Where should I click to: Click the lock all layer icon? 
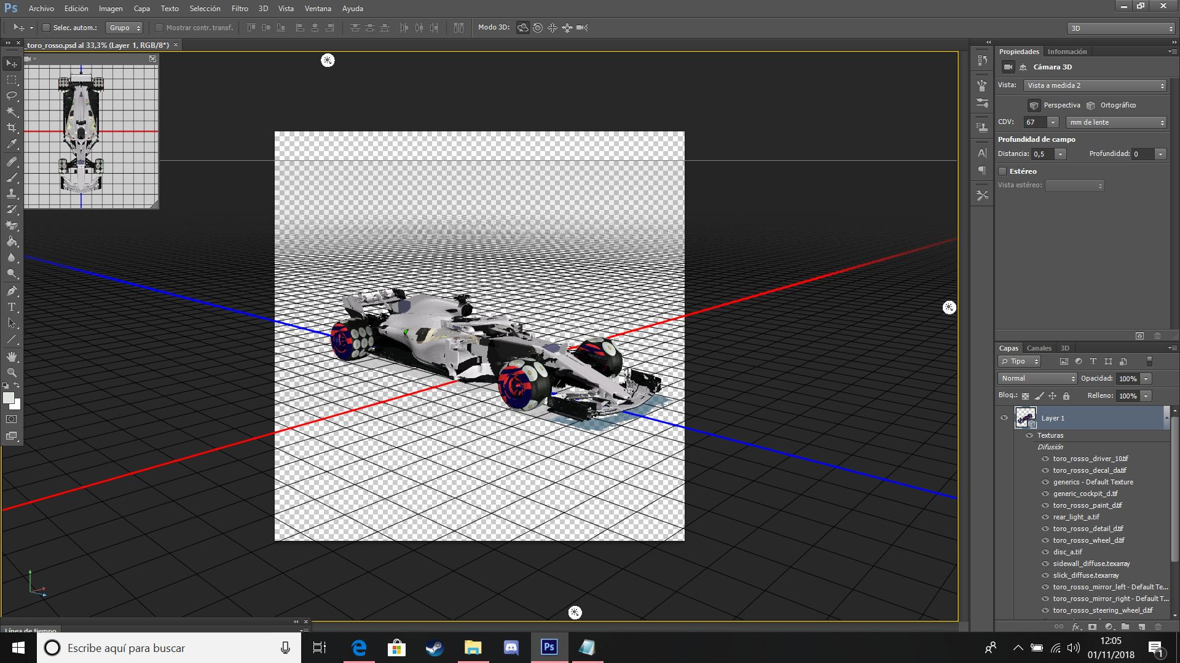[1066, 396]
